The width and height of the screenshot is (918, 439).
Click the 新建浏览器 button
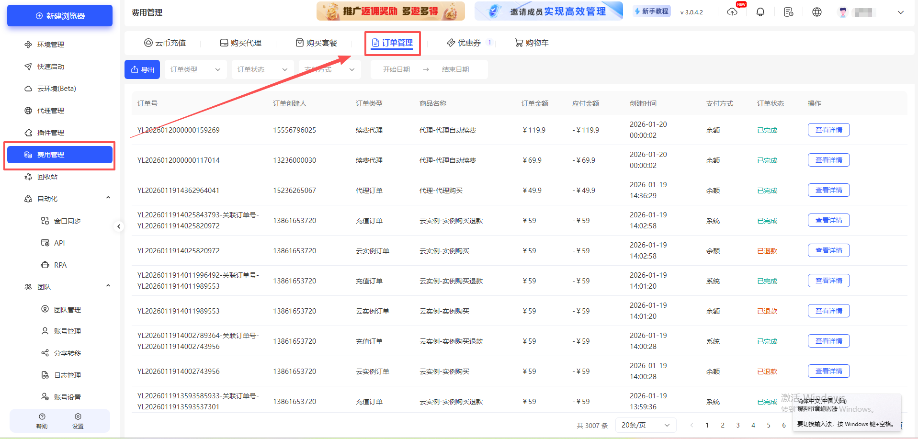[59, 16]
